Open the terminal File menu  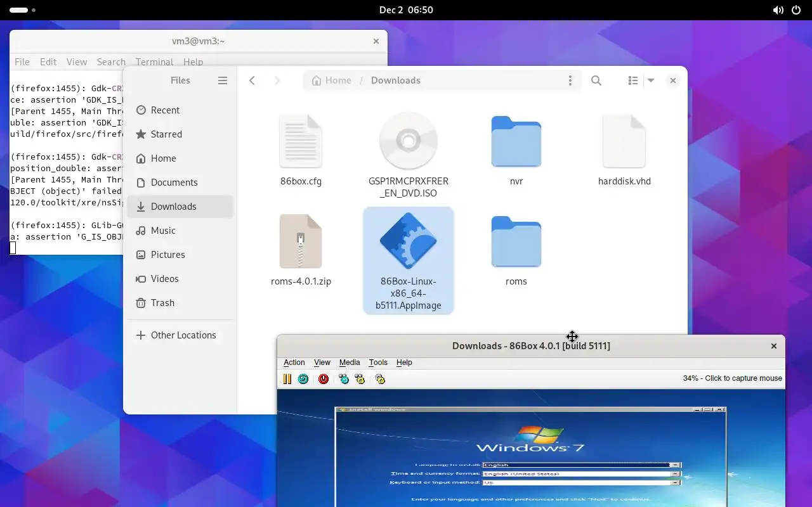(x=22, y=62)
